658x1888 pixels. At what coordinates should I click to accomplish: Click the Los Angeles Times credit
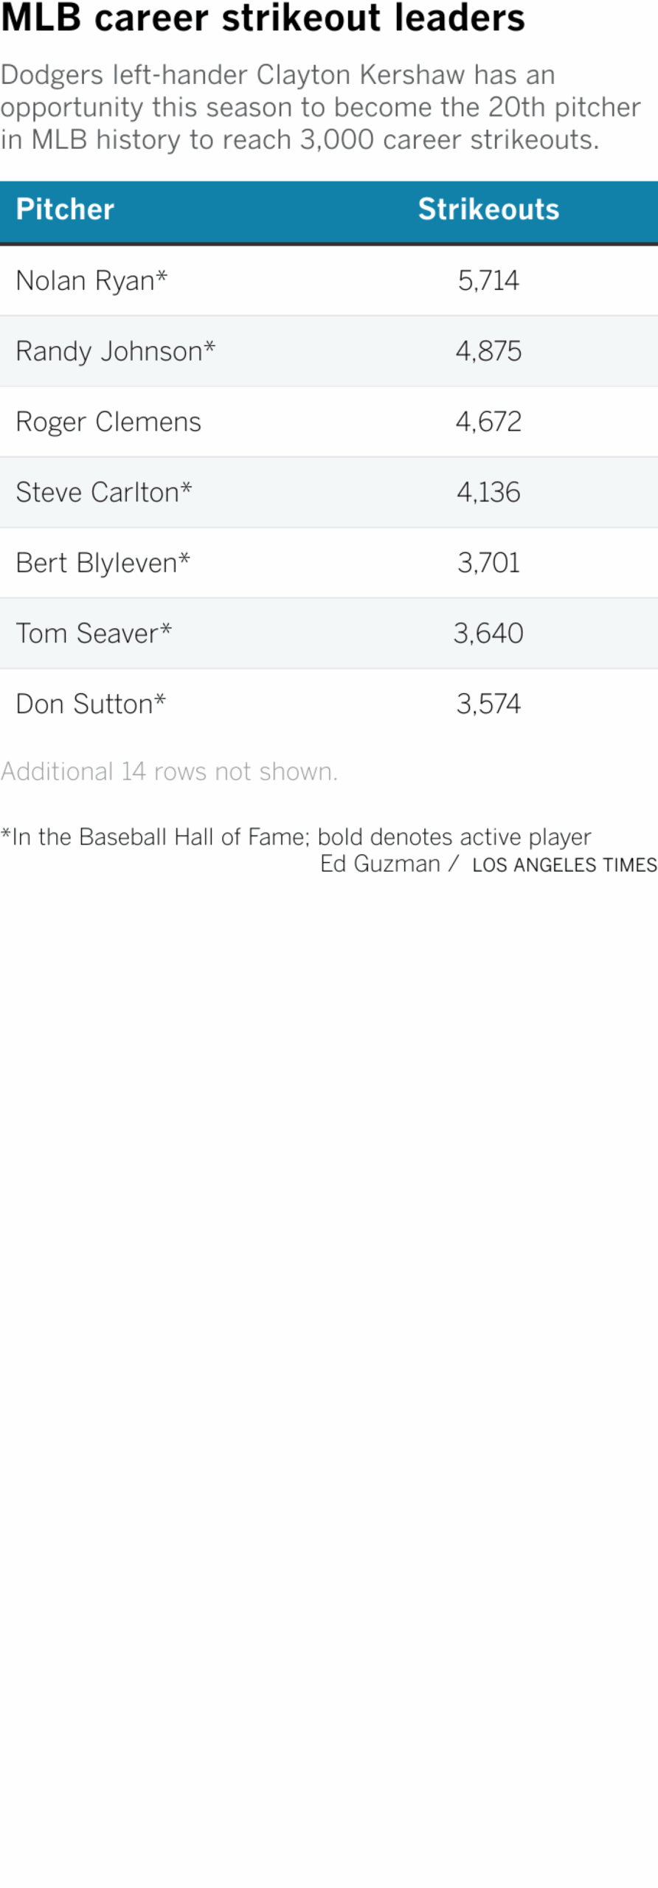(564, 865)
